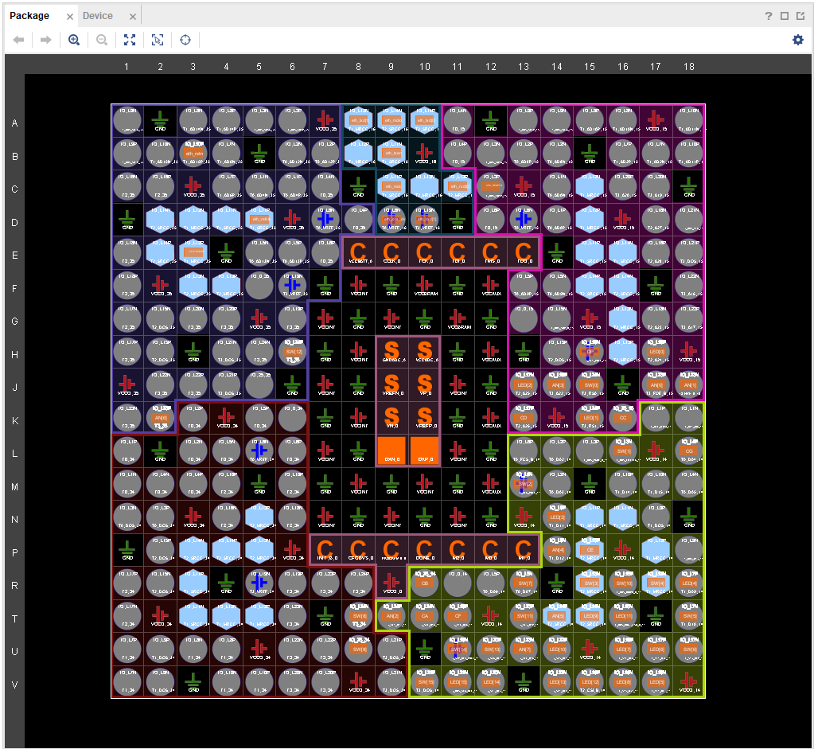Select the orange DXN_0 pin

coord(391,451)
